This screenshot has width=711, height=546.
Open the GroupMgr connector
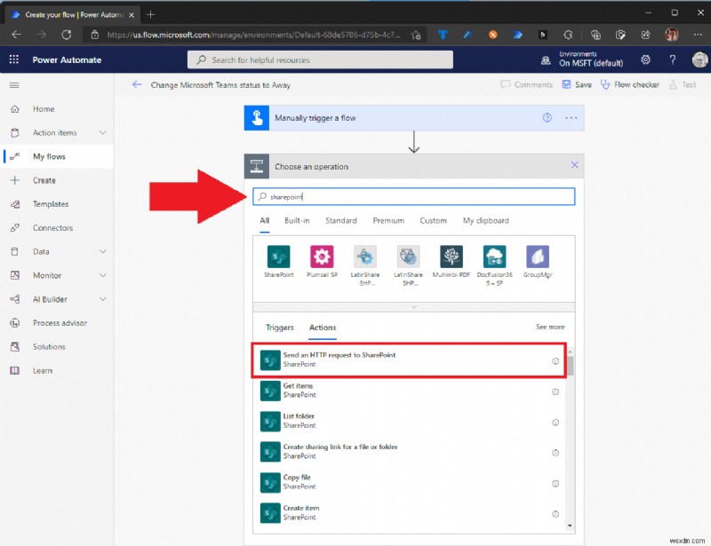(539, 259)
